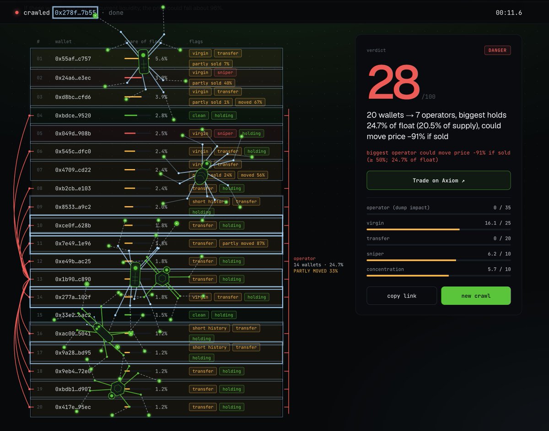Image resolution: width=549 pixels, height=431 pixels.
Task: Select wallet 0xce0f…628b
Action: point(73,225)
